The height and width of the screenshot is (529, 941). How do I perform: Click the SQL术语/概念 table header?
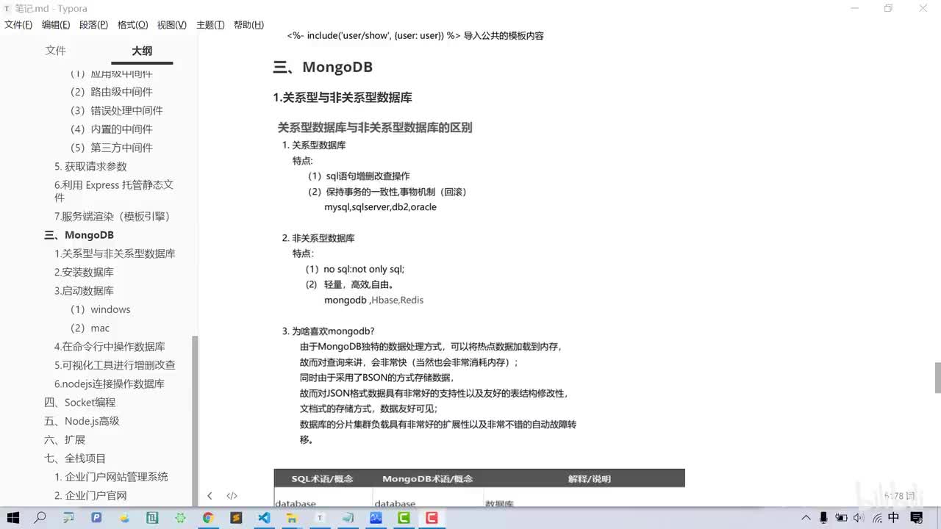click(x=322, y=478)
